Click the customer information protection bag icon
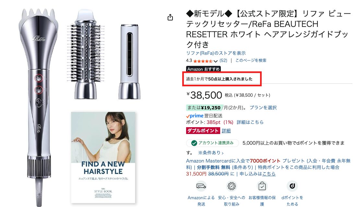Viewport: 357px width, 207px height. pyautogui.click(x=262, y=186)
